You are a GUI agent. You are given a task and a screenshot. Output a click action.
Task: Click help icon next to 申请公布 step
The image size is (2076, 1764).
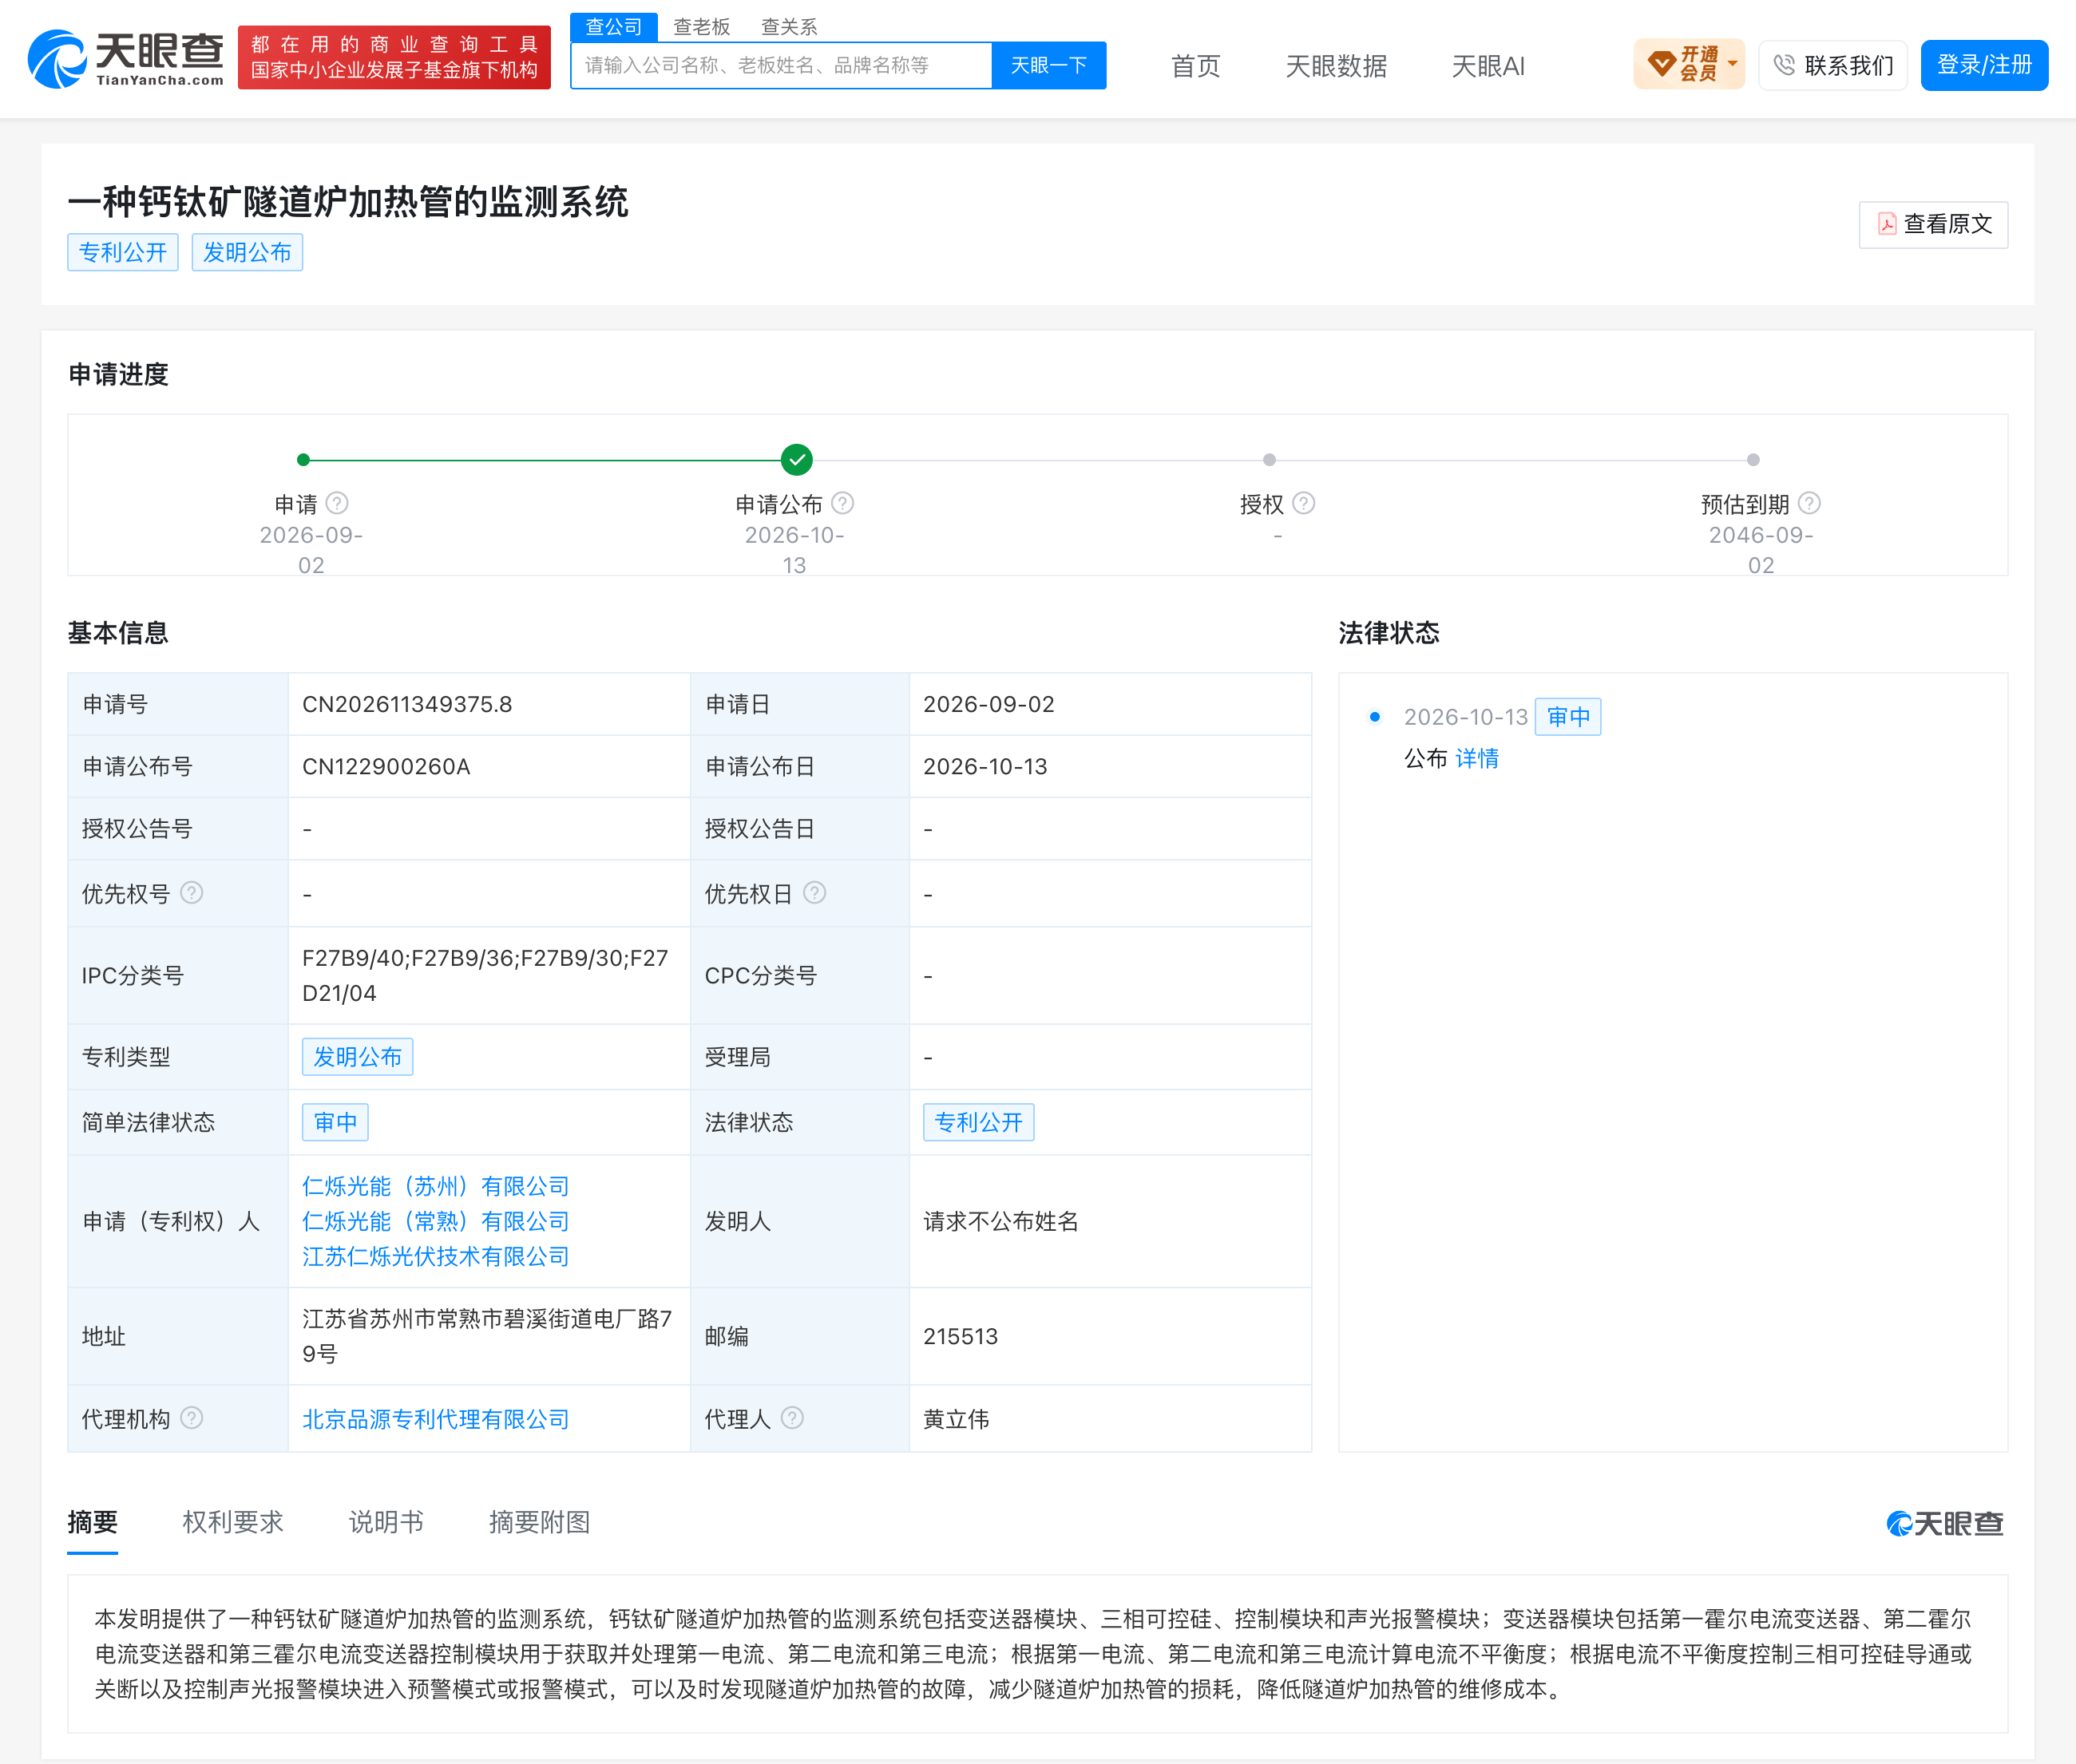click(842, 503)
